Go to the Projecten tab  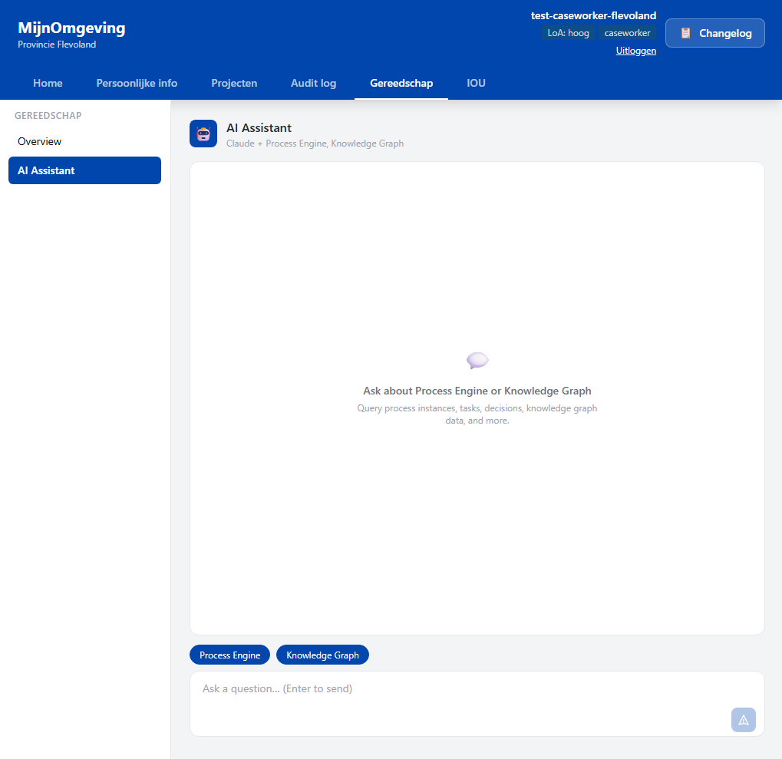tap(234, 83)
